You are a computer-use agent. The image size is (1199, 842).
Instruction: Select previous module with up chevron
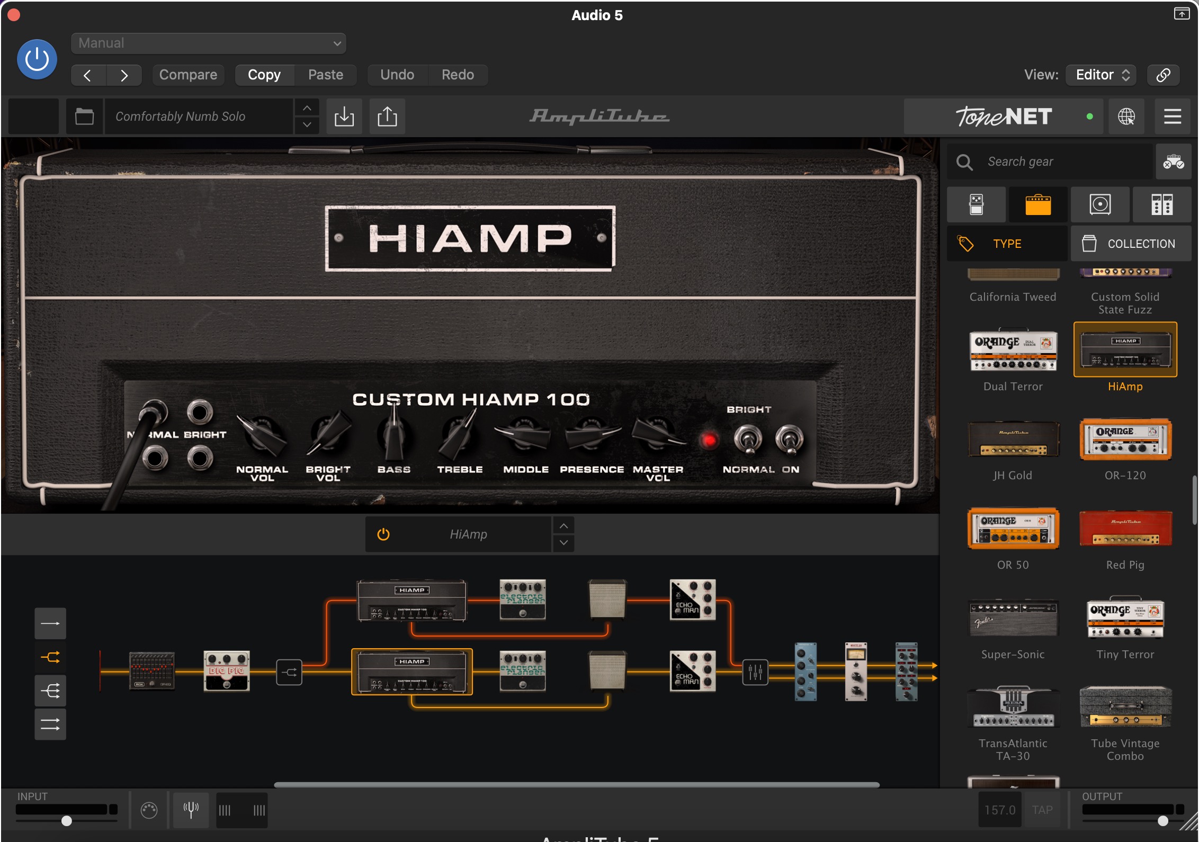point(563,526)
